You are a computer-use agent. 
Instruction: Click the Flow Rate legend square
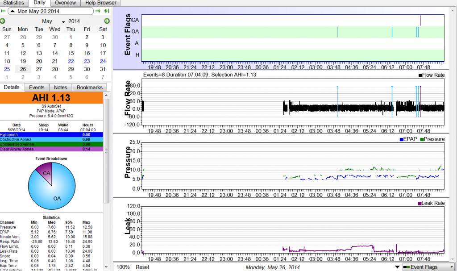click(420, 75)
